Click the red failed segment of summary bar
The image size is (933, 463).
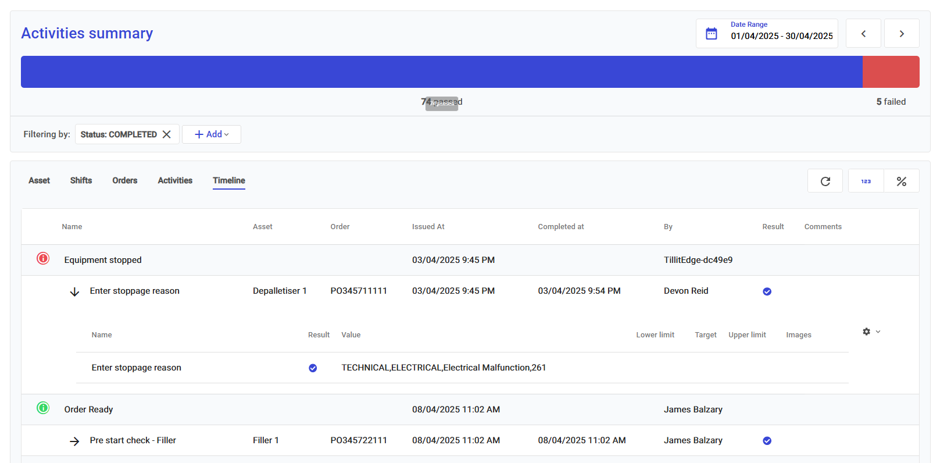pyautogui.click(x=891, y=72)
